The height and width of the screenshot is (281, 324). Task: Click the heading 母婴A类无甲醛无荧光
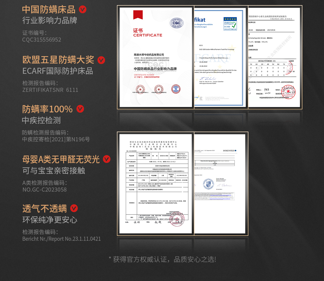[x=61, y=159]
